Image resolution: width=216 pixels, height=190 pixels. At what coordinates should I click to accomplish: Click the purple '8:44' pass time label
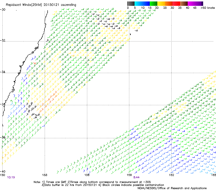136,177
